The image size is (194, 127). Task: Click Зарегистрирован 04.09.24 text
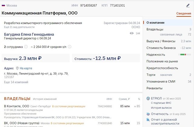[x=122, y=23]
